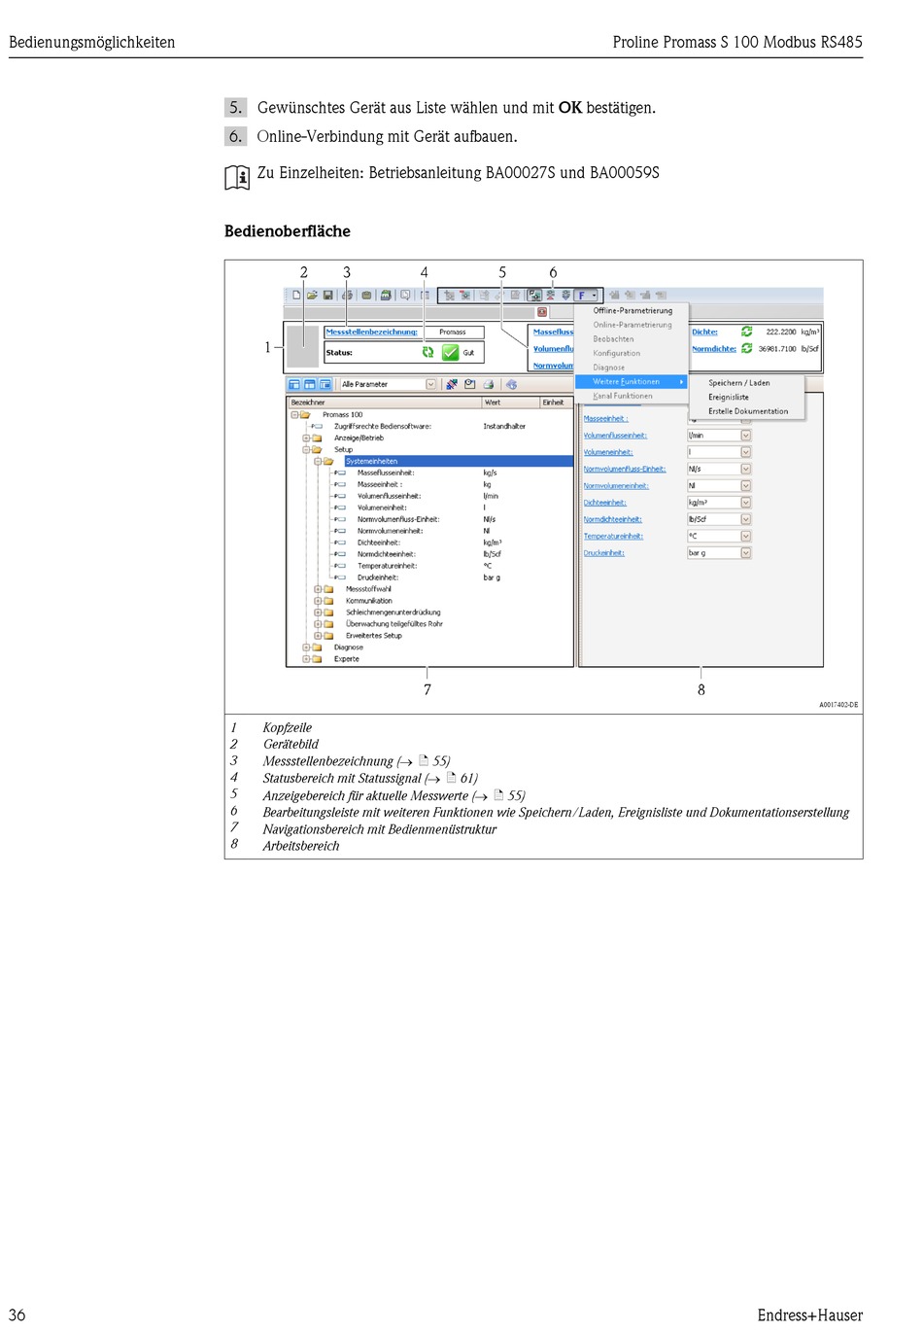Open the Dichteeinheit kg/m³ dropdown
The width and height of the screenshot is (923, 1331).
click(x=746, y=503)
